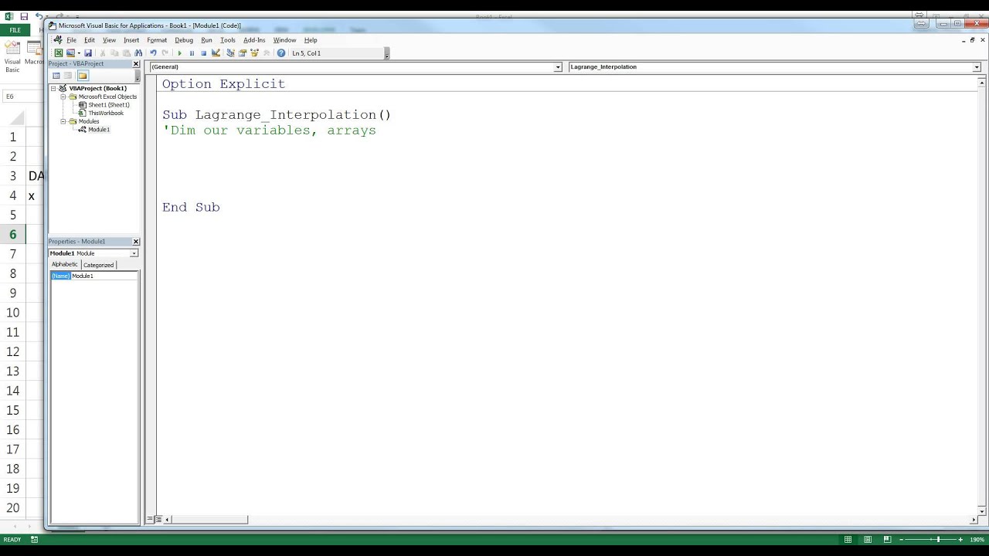989x556 pixels.
Task: Click the Paste toolbar icon
Action: pos(127,53)
